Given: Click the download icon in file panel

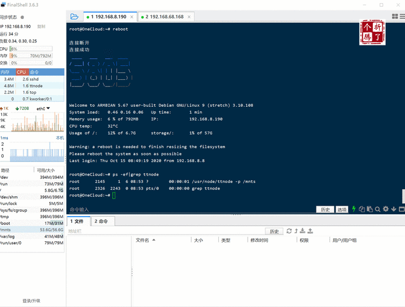Looking at the screenshot, I should [x=303, y=231].
